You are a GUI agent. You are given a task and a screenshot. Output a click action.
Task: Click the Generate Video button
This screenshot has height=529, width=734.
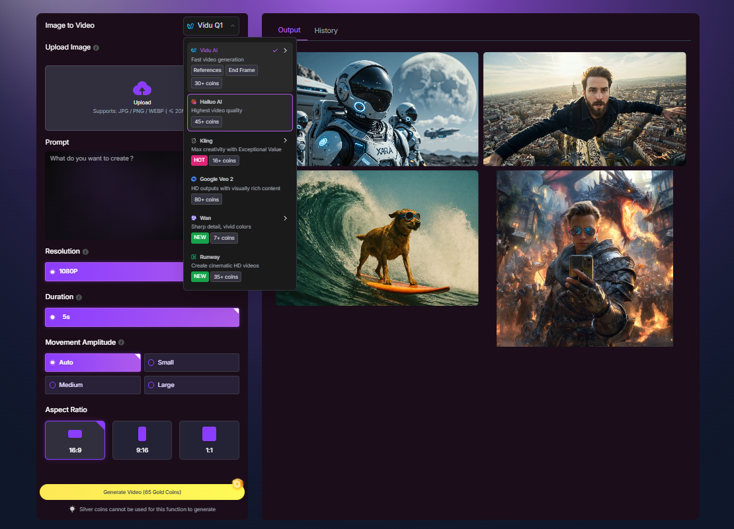click(x=142, y=492)
